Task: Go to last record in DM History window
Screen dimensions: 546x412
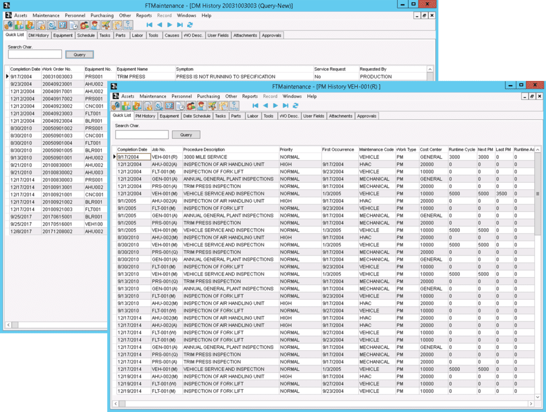Action: click(180, 24)
